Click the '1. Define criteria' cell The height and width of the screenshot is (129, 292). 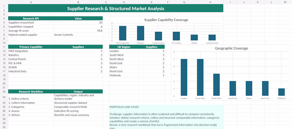point(31,97)
